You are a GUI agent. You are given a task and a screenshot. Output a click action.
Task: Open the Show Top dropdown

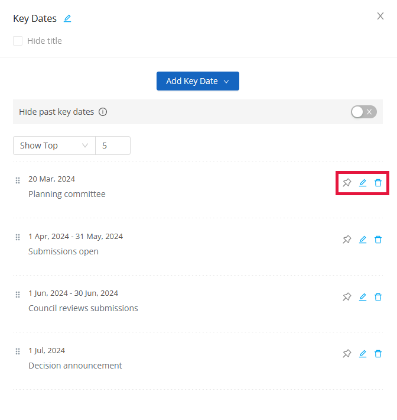click(54, 146)
